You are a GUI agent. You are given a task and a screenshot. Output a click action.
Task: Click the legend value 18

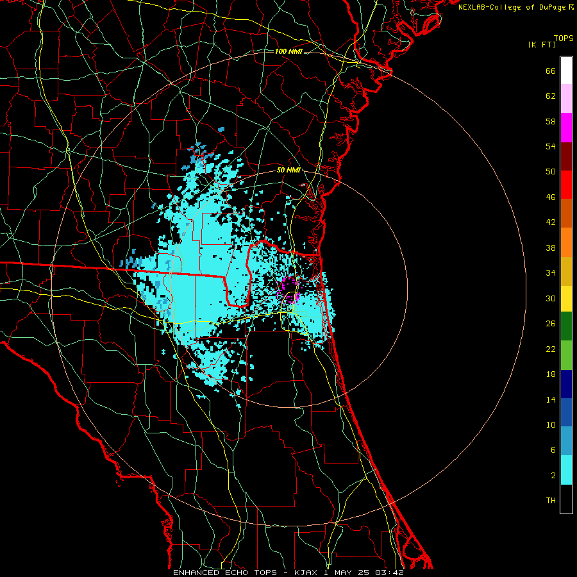coord(551,374)
